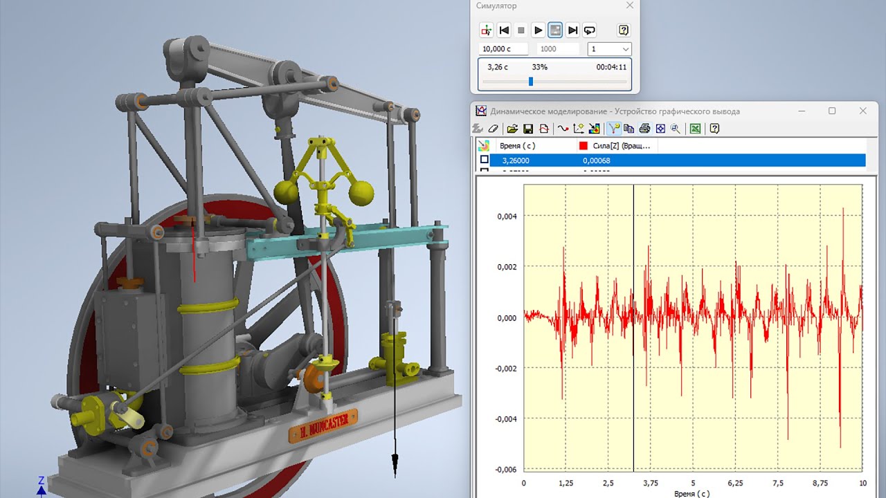Open help in the output grapher toolbar

(x=715, y=129)
